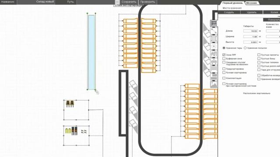Enable the Предсортировка checkbox

[224, 69]
